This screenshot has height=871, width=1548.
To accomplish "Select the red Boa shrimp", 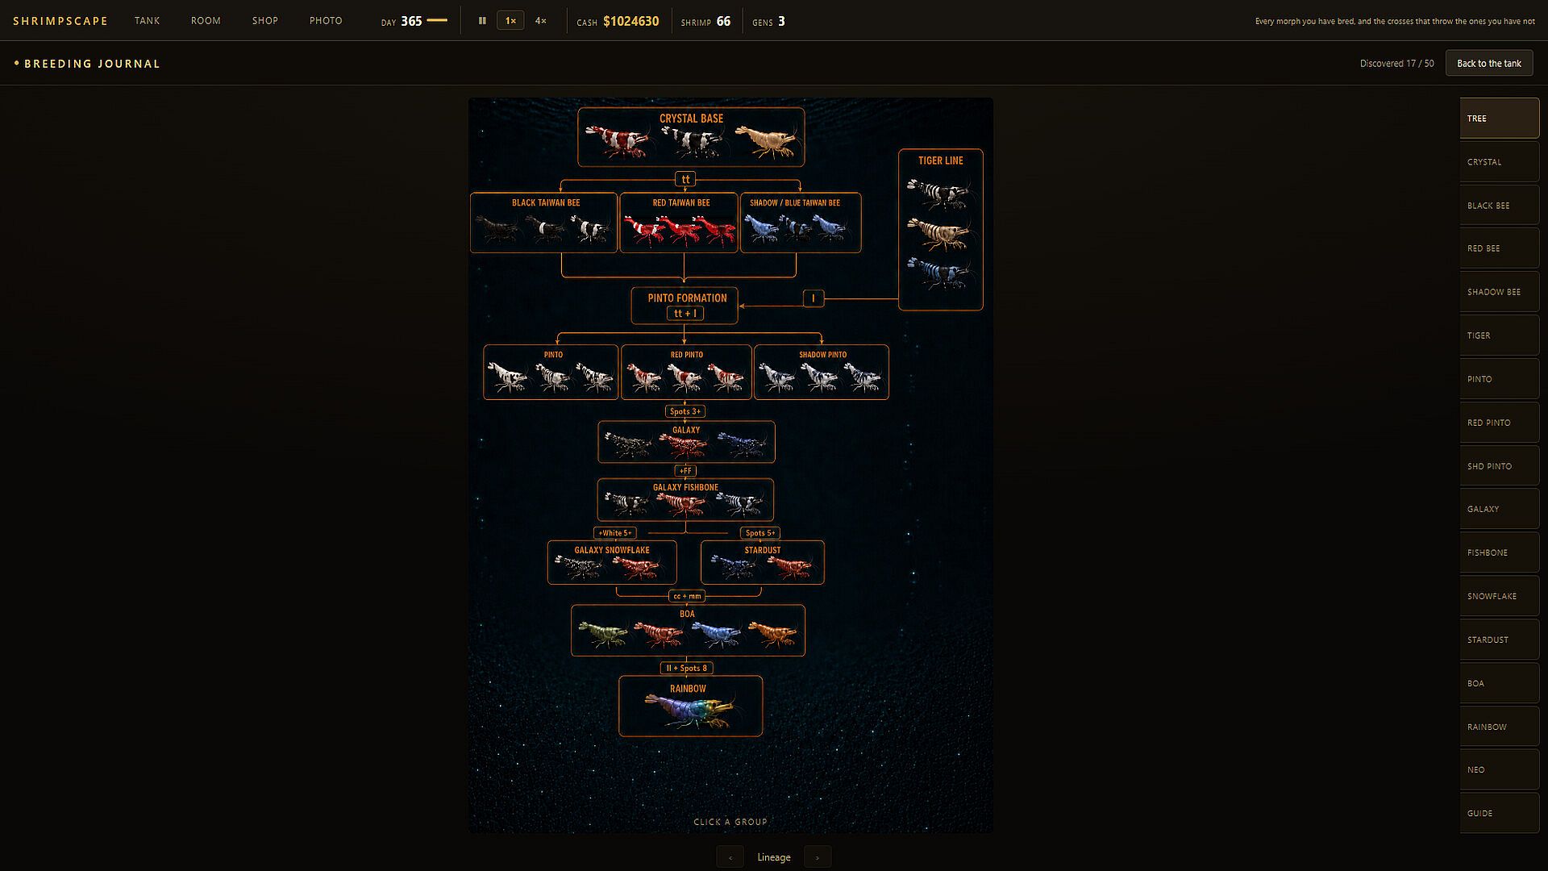I will tap(660, 635).
